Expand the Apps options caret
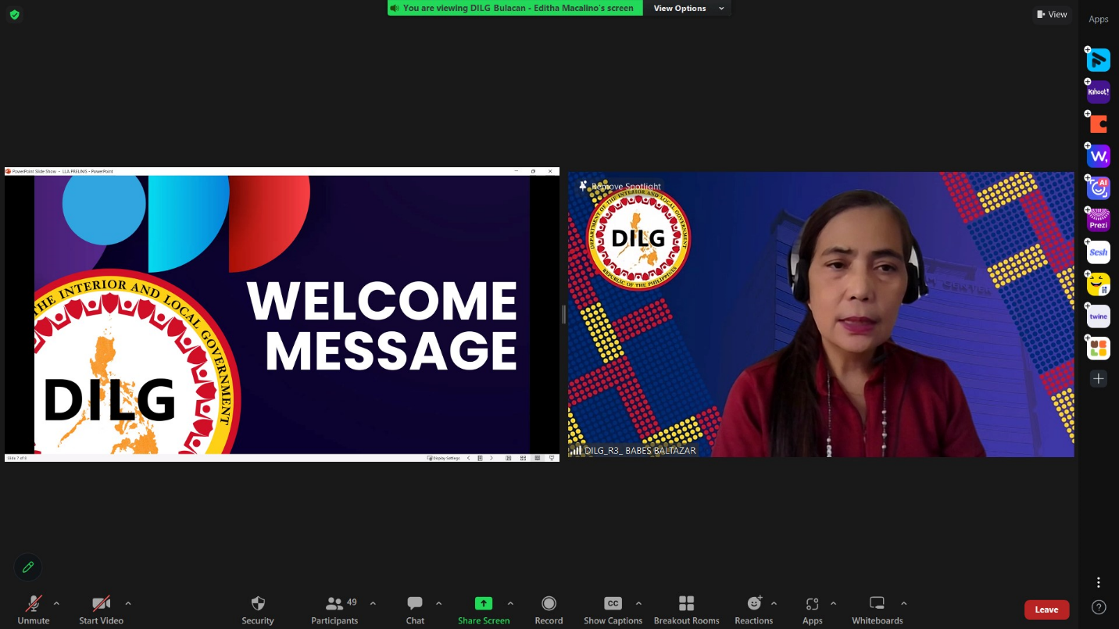1119x629 pixels. 833,603
